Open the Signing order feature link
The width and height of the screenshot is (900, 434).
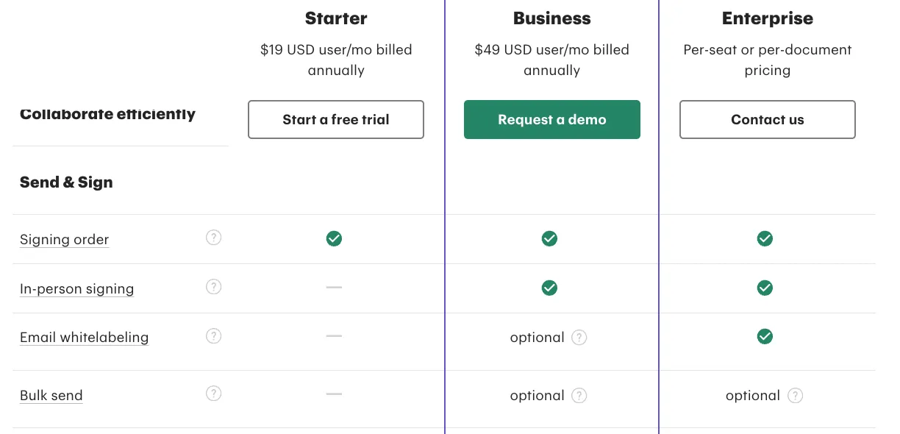pos(64,240)
